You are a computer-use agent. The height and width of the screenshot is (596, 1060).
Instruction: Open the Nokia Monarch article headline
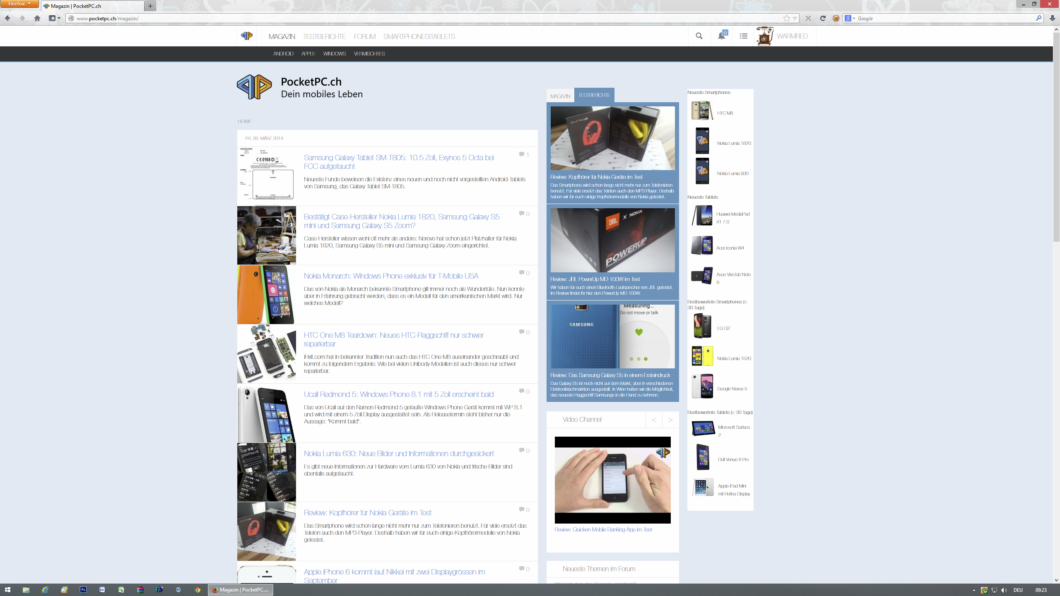tap(391, 276)
